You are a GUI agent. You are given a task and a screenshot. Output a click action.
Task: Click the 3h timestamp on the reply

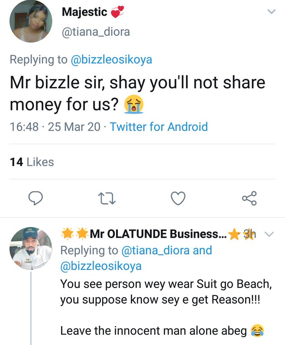(x=249, y=234)
